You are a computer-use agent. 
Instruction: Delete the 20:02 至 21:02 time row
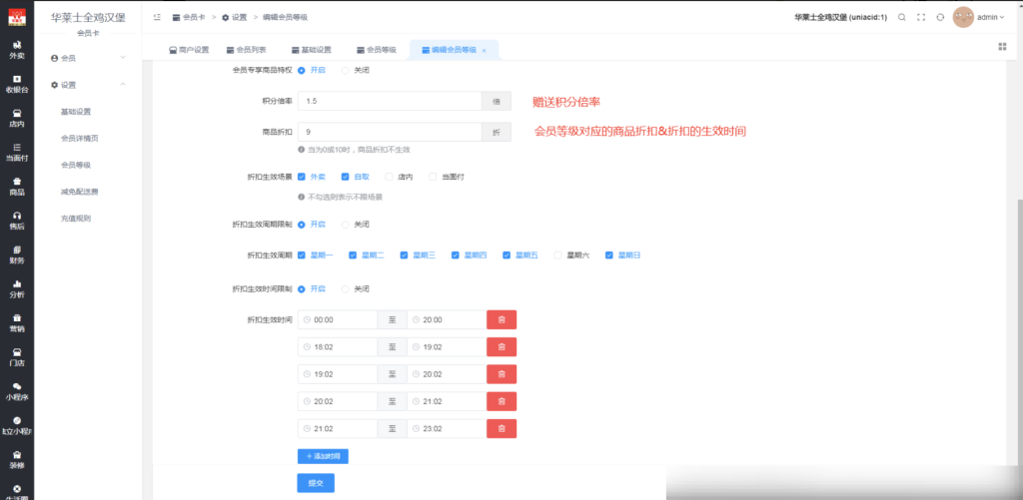tap(502, 401)
